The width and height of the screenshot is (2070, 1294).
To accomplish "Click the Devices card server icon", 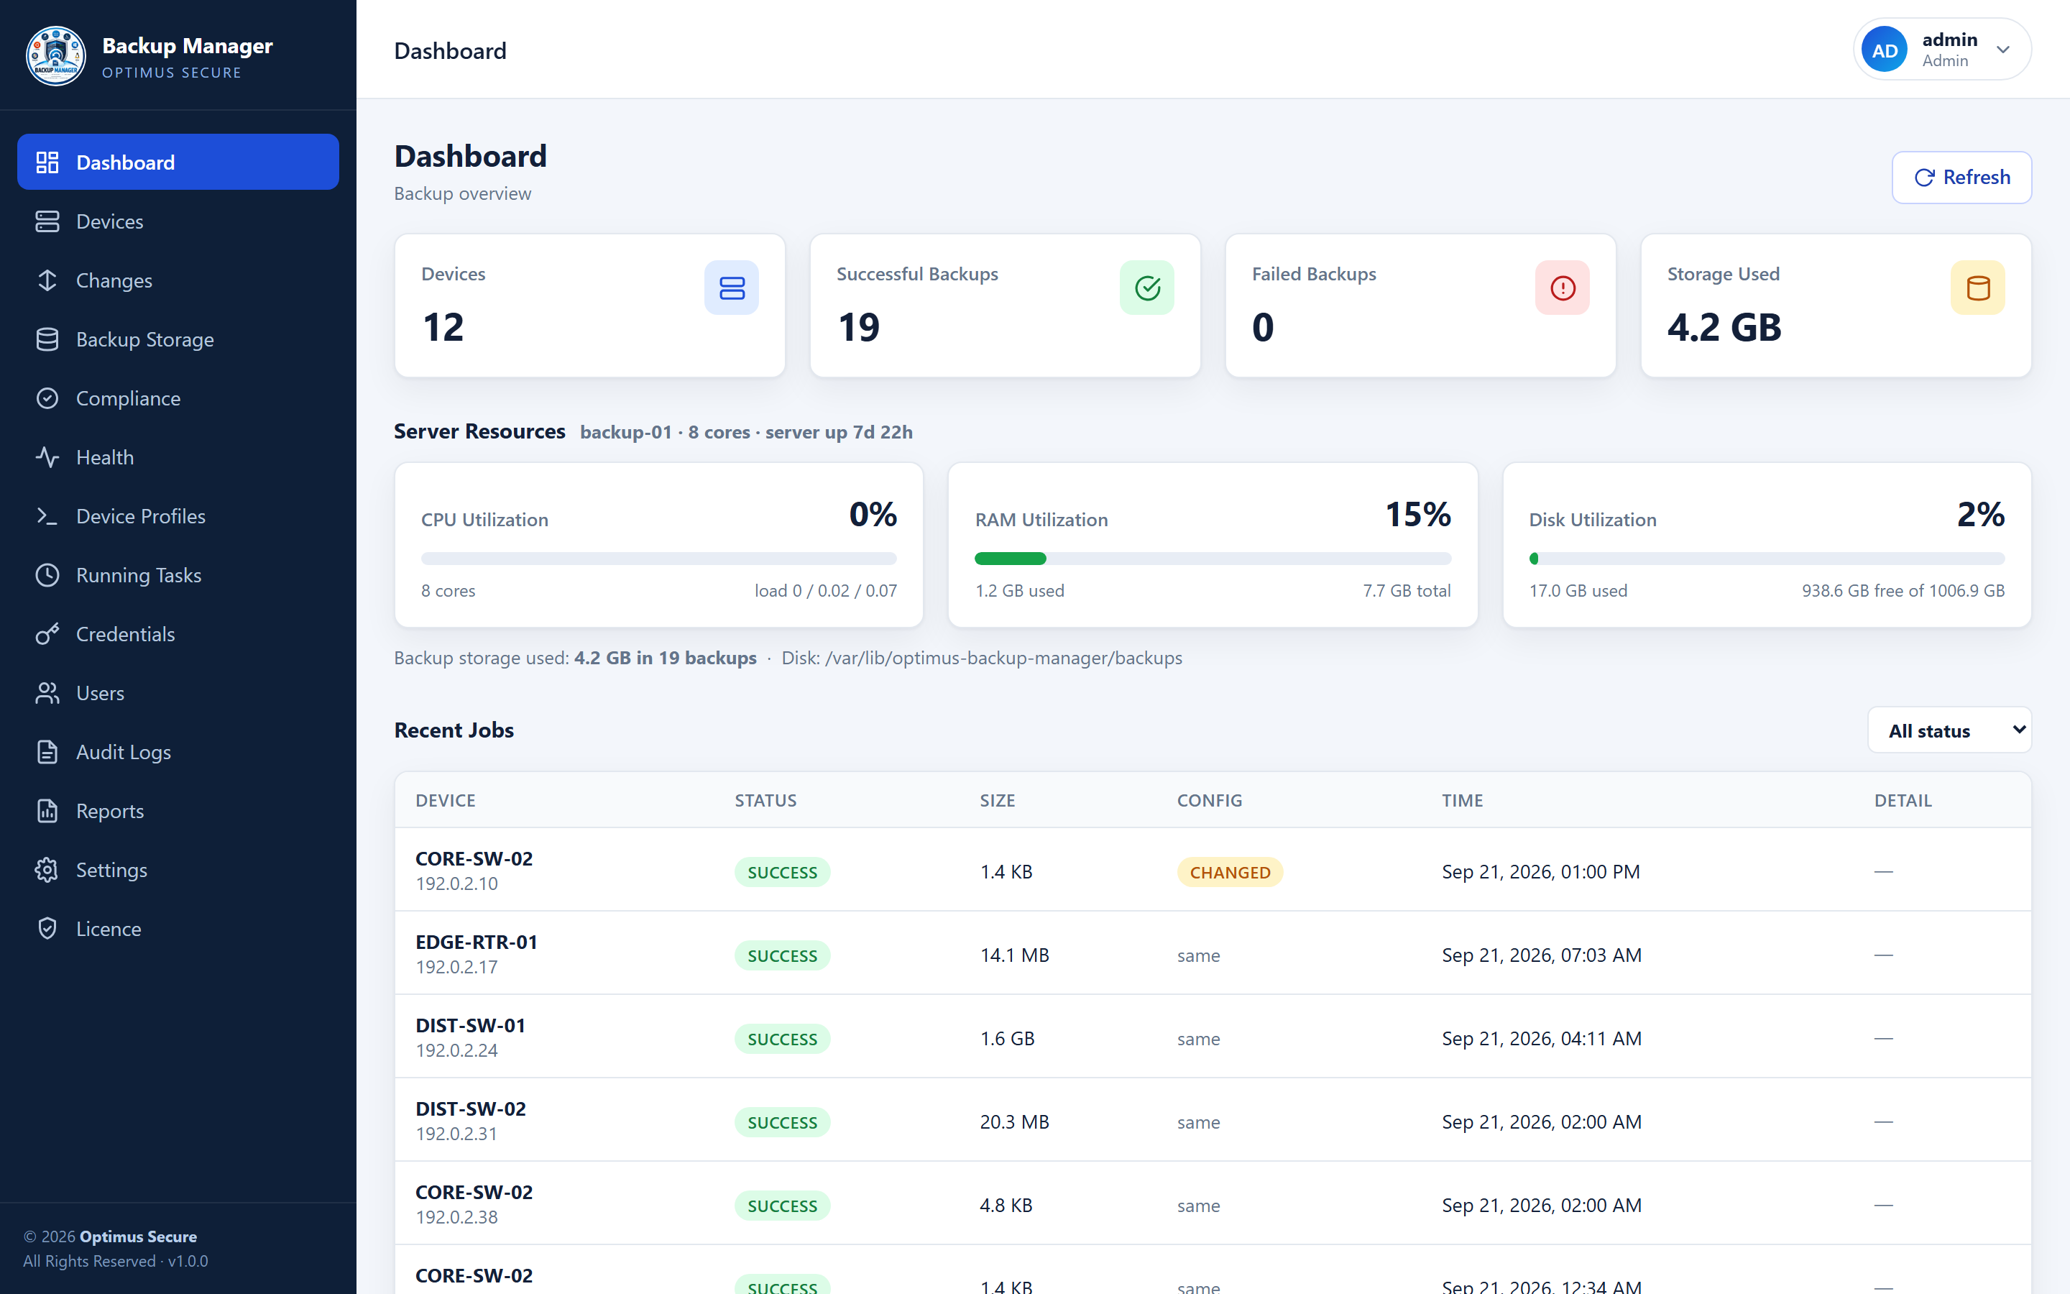I will pos(732,288).
